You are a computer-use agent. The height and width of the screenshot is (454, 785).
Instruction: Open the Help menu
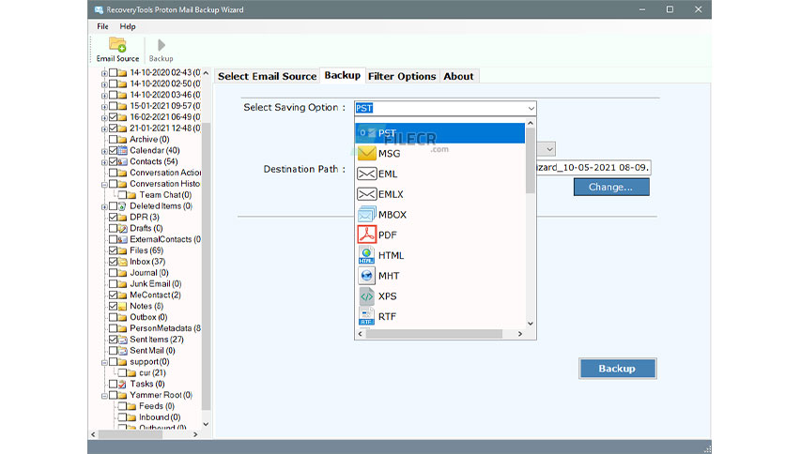tap(128, 26)
